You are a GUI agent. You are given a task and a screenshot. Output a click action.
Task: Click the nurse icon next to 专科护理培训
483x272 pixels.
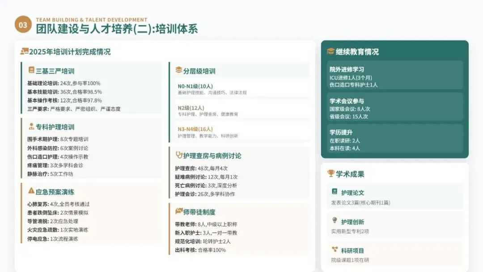[31, 126]
